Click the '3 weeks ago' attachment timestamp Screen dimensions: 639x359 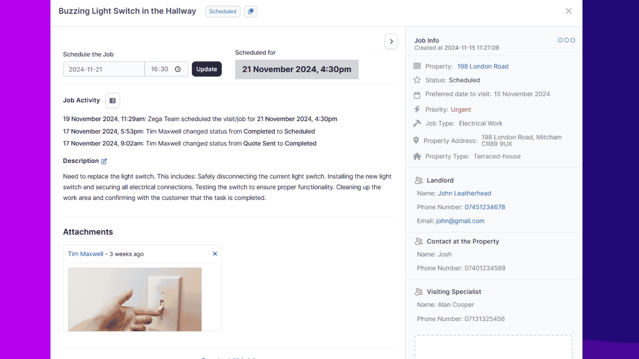126,254
